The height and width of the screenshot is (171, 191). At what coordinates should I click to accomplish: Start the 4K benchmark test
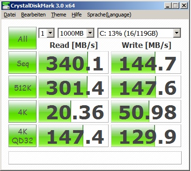pos(22,111)
